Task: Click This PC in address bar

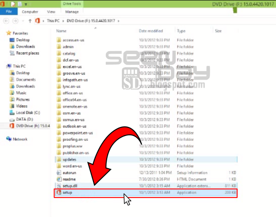Action: tap(53, 21)
